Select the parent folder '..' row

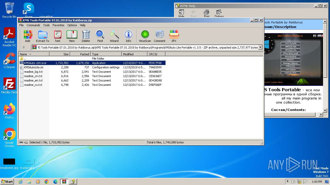coord(92,59)
